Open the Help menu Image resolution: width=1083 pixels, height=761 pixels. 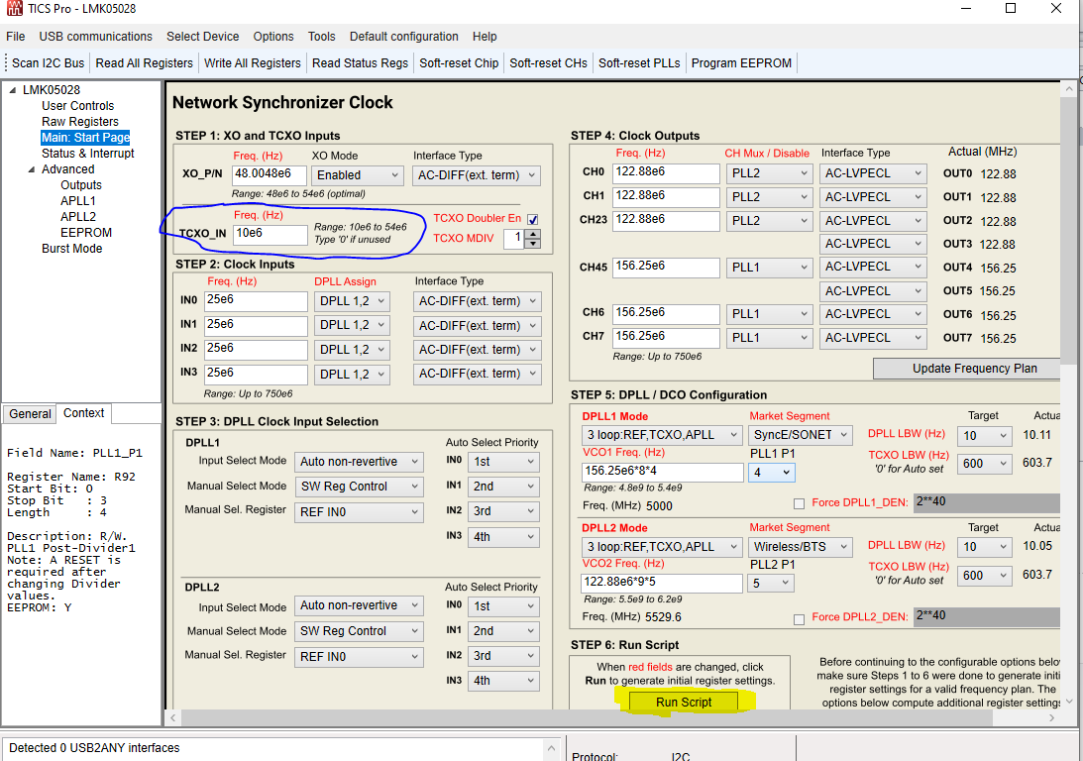click(485, 37)
